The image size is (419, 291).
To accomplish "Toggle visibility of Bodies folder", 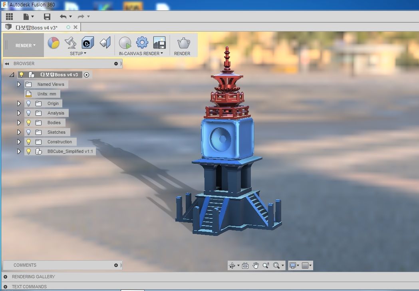I will pyautogui.click(x=29, y=123).
